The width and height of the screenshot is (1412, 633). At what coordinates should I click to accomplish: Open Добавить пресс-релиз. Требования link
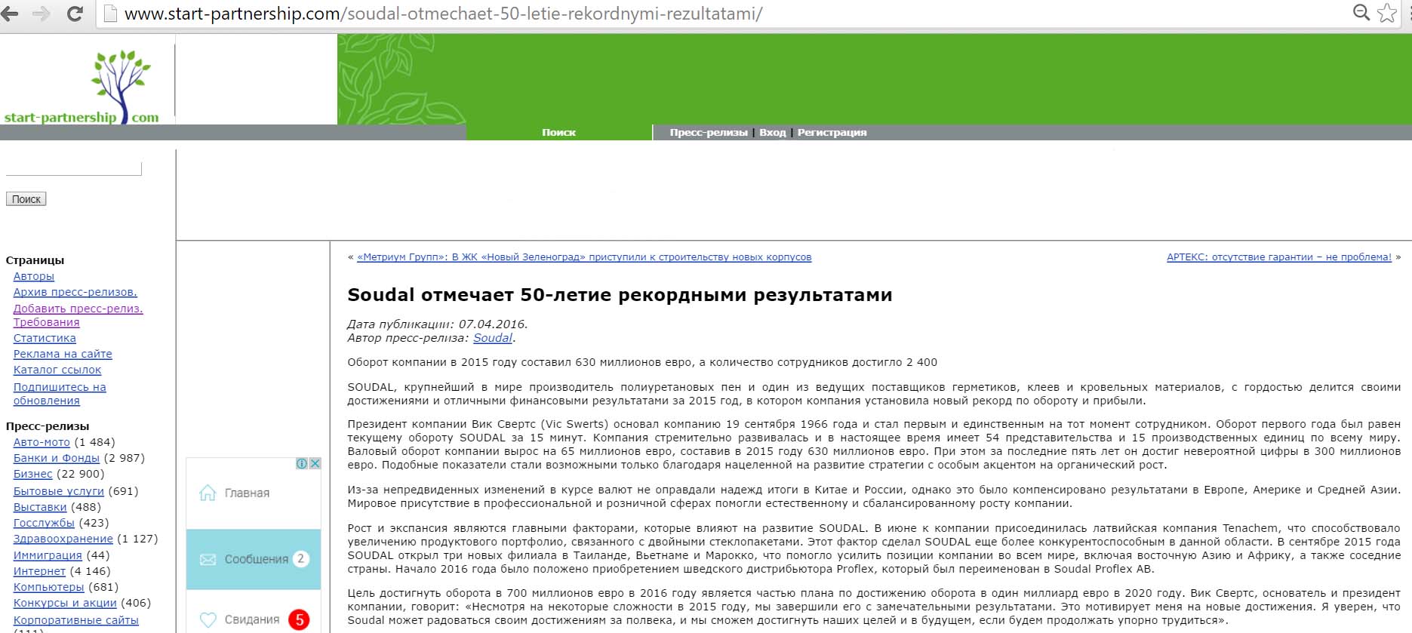pos(78,315)
